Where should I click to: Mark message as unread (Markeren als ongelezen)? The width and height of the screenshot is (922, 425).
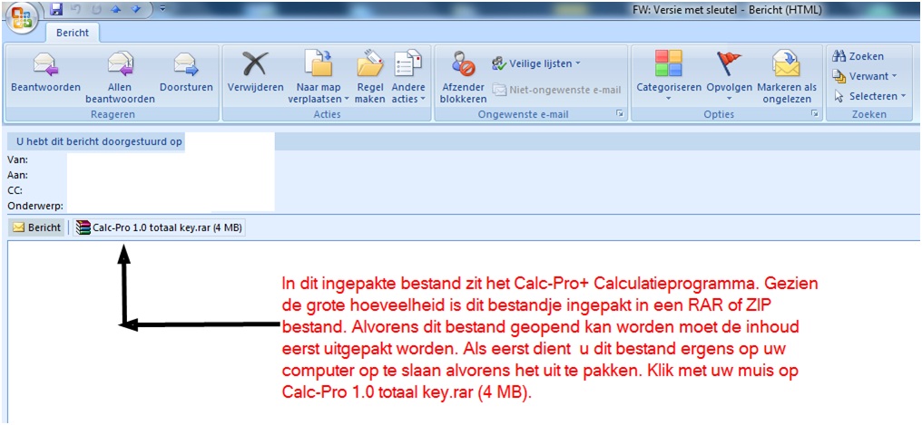point(786,65)
